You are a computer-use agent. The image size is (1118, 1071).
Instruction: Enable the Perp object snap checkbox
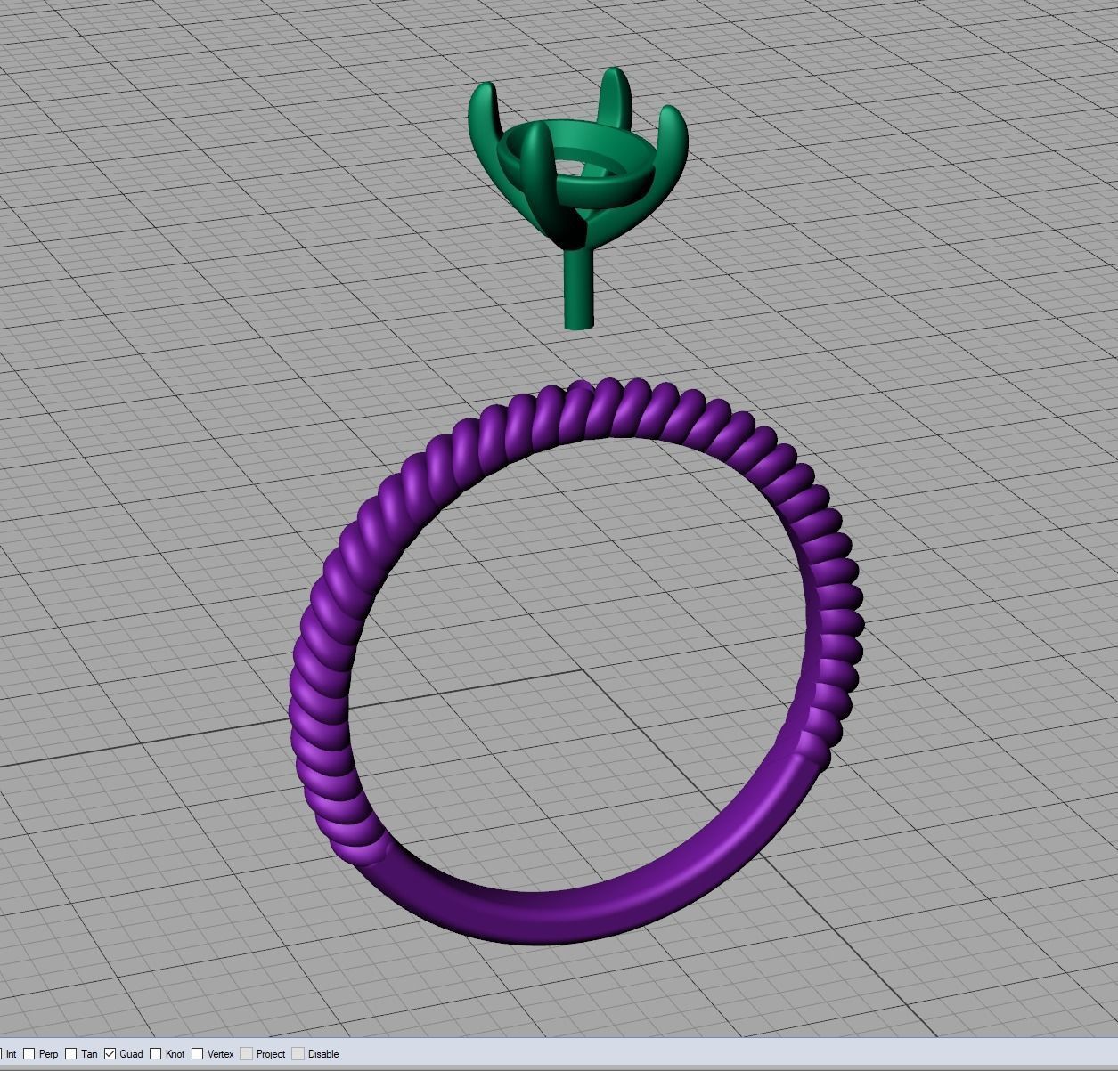coord(29,1054)
